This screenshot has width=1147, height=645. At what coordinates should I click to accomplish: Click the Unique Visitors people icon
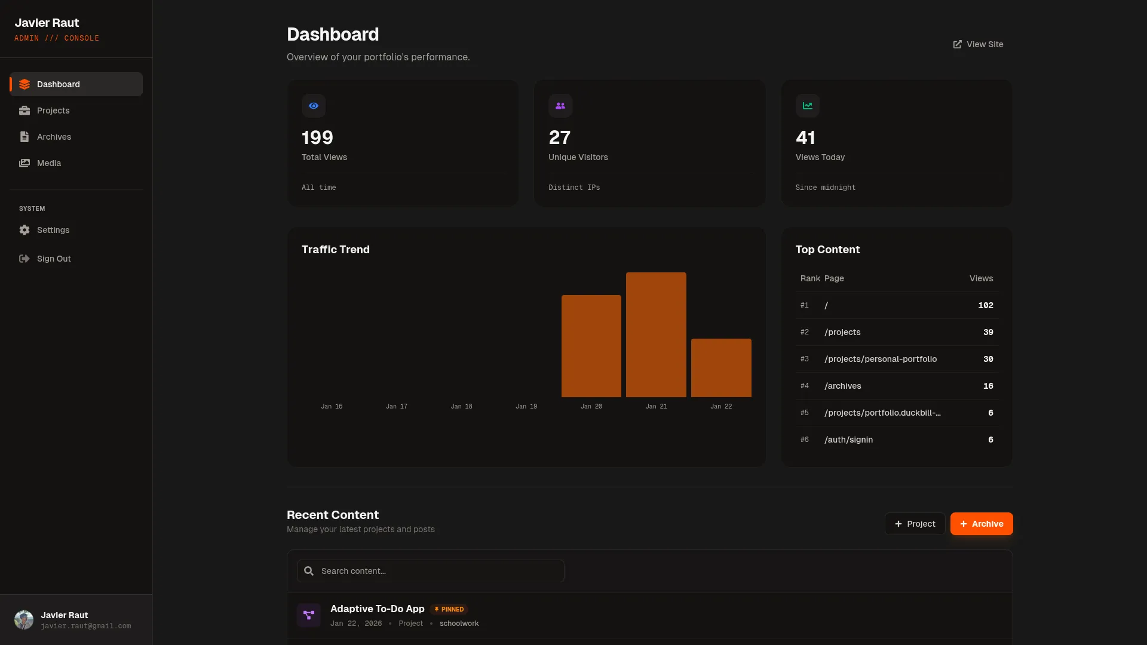[x=560, y=106]
